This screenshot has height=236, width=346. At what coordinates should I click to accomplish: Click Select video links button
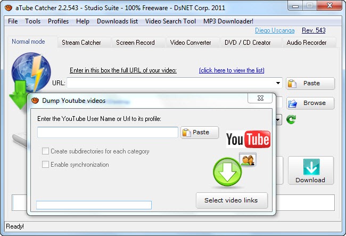232,200
